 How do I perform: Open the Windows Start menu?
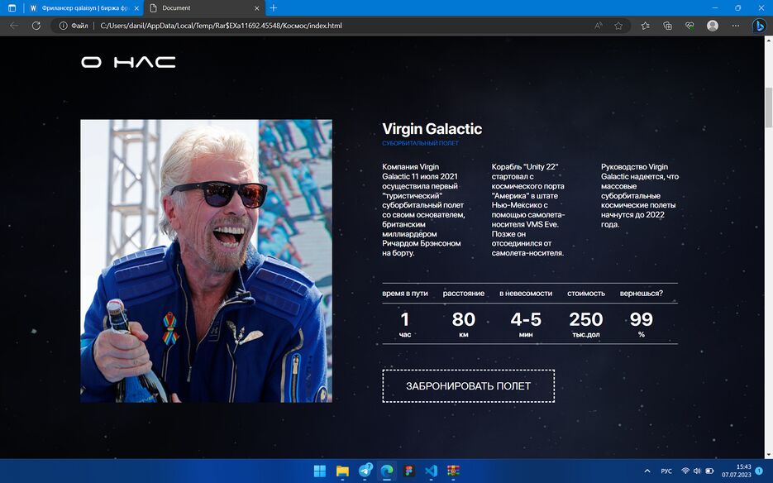[320, 471]
